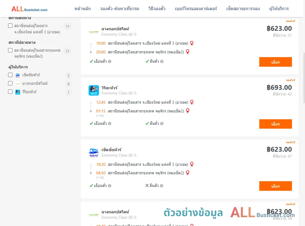
Task: Click เชิดชัยทัวร์ operator name in result card
Action: coord(112,150)
